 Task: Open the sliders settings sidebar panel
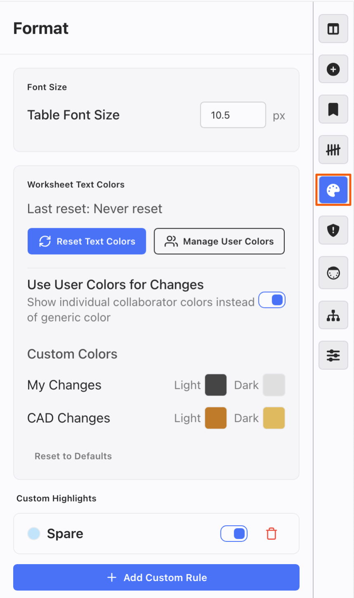(x=333, y=355)
